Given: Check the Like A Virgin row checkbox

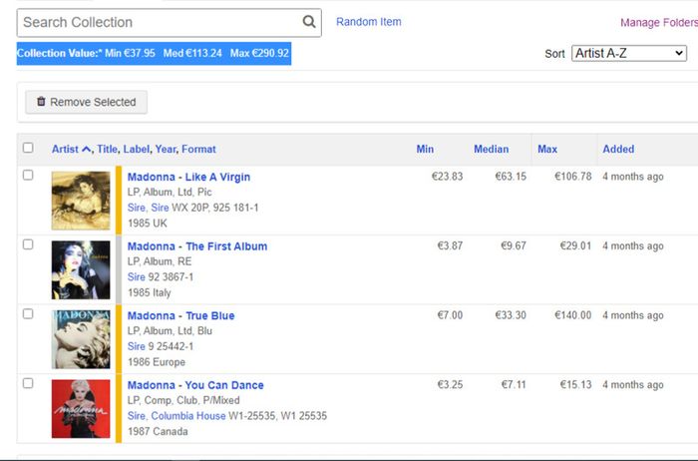Looking at the screenshot, I should [x=28, y=175].
